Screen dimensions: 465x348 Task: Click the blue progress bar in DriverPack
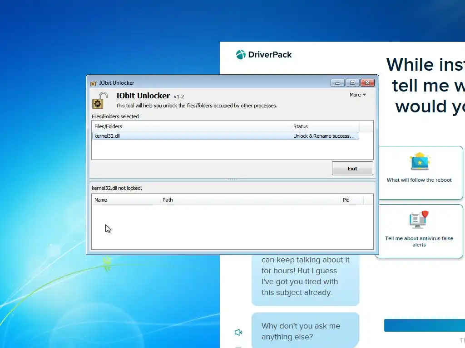pyautogui.click(x=425, y=325)
